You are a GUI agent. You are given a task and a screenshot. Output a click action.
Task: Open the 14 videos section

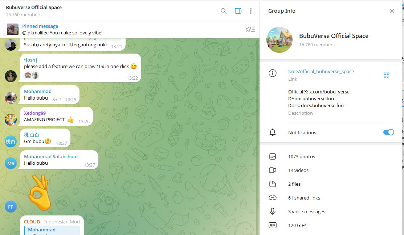331,170
